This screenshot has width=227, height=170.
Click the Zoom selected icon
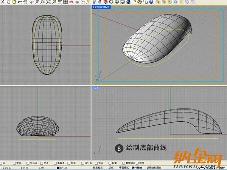click(54, 2)
